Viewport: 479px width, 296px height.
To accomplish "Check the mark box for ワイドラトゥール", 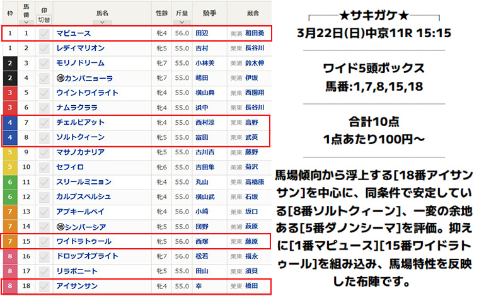I will point(44,242).
